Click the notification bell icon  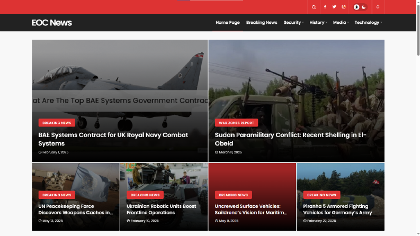pos(378,7)
